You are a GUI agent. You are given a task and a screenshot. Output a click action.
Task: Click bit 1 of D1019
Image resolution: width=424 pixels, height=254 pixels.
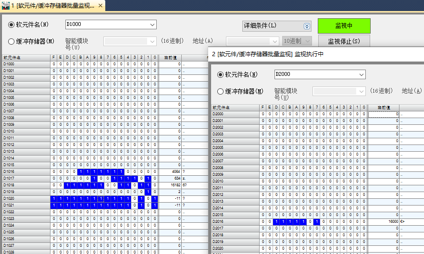[x=148, y=192]
